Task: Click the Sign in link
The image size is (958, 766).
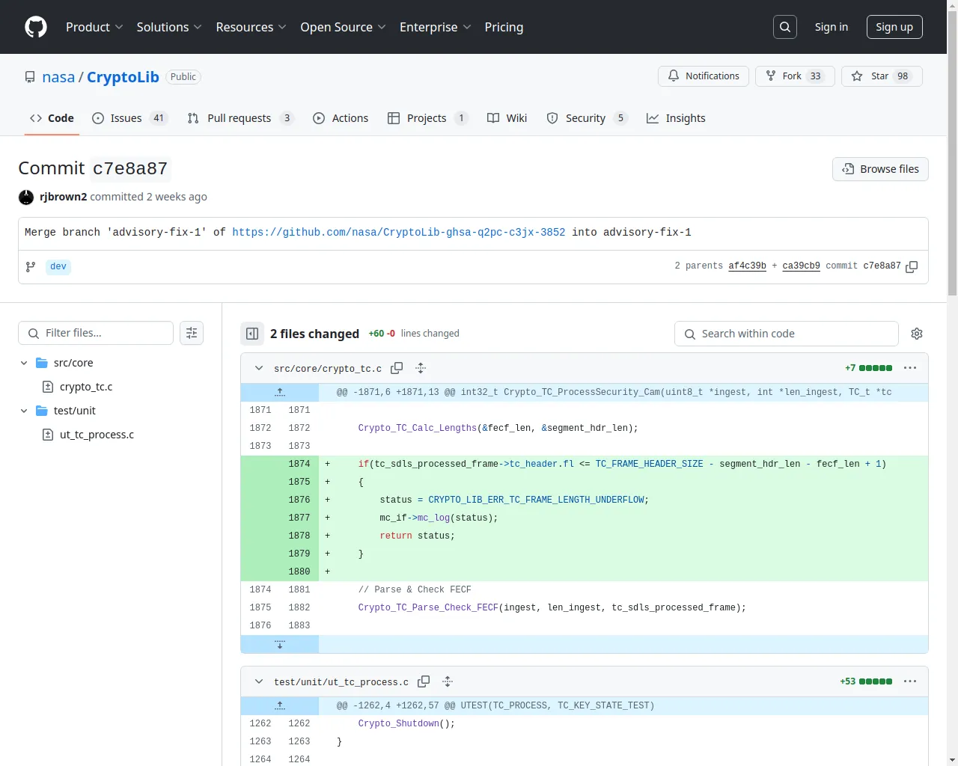Action: (832, 27)
